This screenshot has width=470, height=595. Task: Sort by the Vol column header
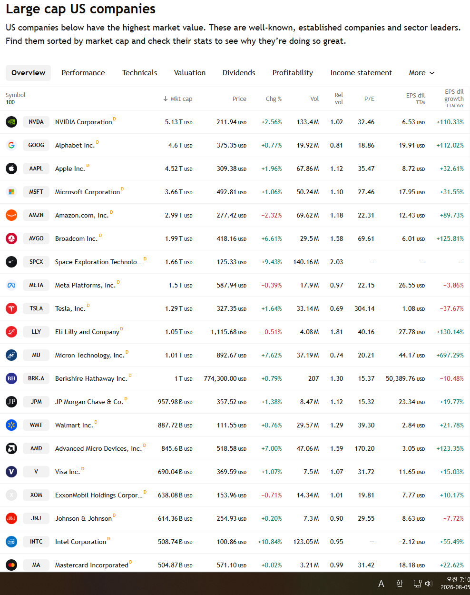(x=314, y=99)
